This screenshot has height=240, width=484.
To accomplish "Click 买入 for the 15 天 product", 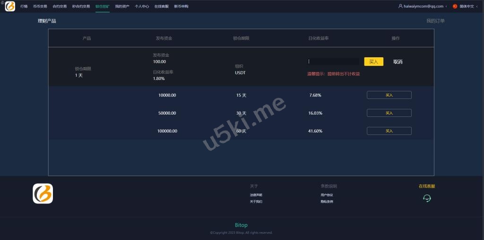I will [389, 95].
